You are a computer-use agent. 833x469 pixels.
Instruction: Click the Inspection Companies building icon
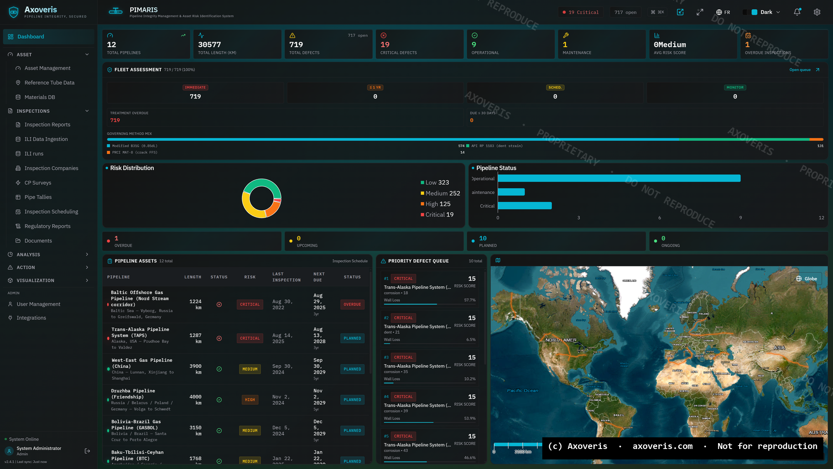[x=18, y=168]
